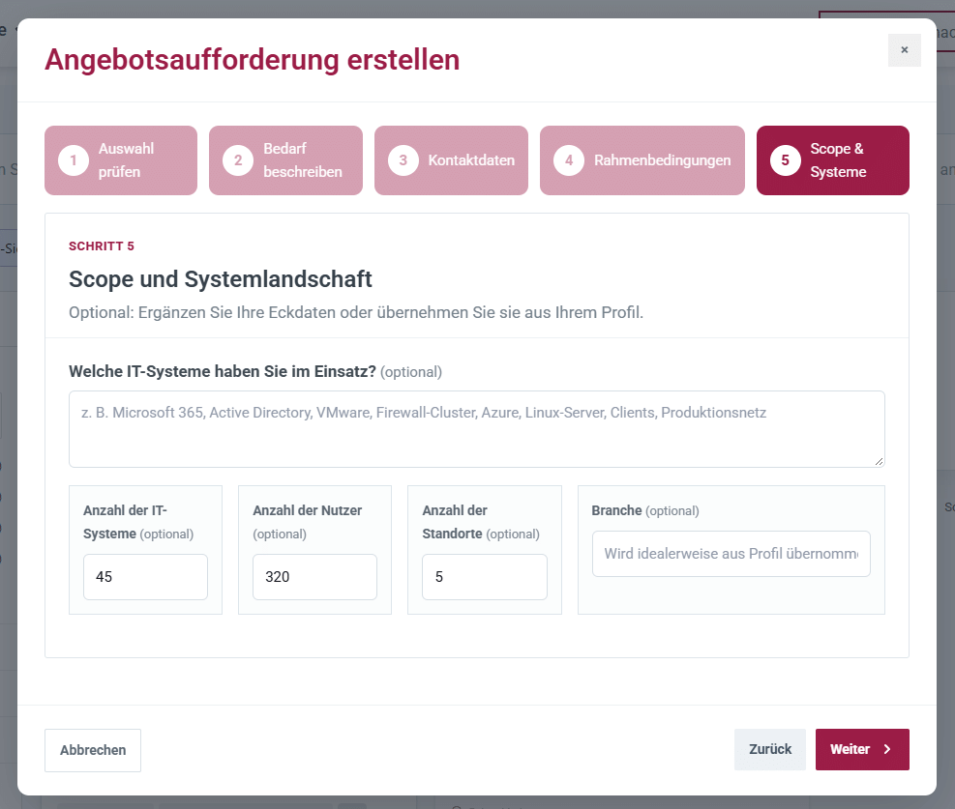The image size is (955, 809).
Task: Select step 5 Scope & Systeme
Action: (832, 160)
